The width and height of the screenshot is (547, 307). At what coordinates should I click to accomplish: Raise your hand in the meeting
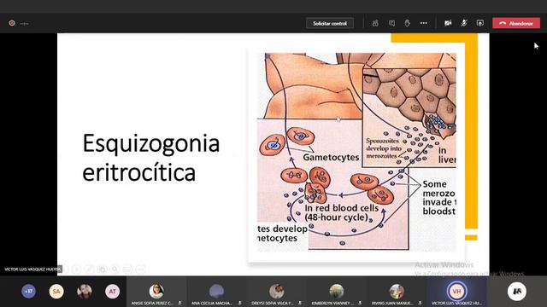(407, 23)
